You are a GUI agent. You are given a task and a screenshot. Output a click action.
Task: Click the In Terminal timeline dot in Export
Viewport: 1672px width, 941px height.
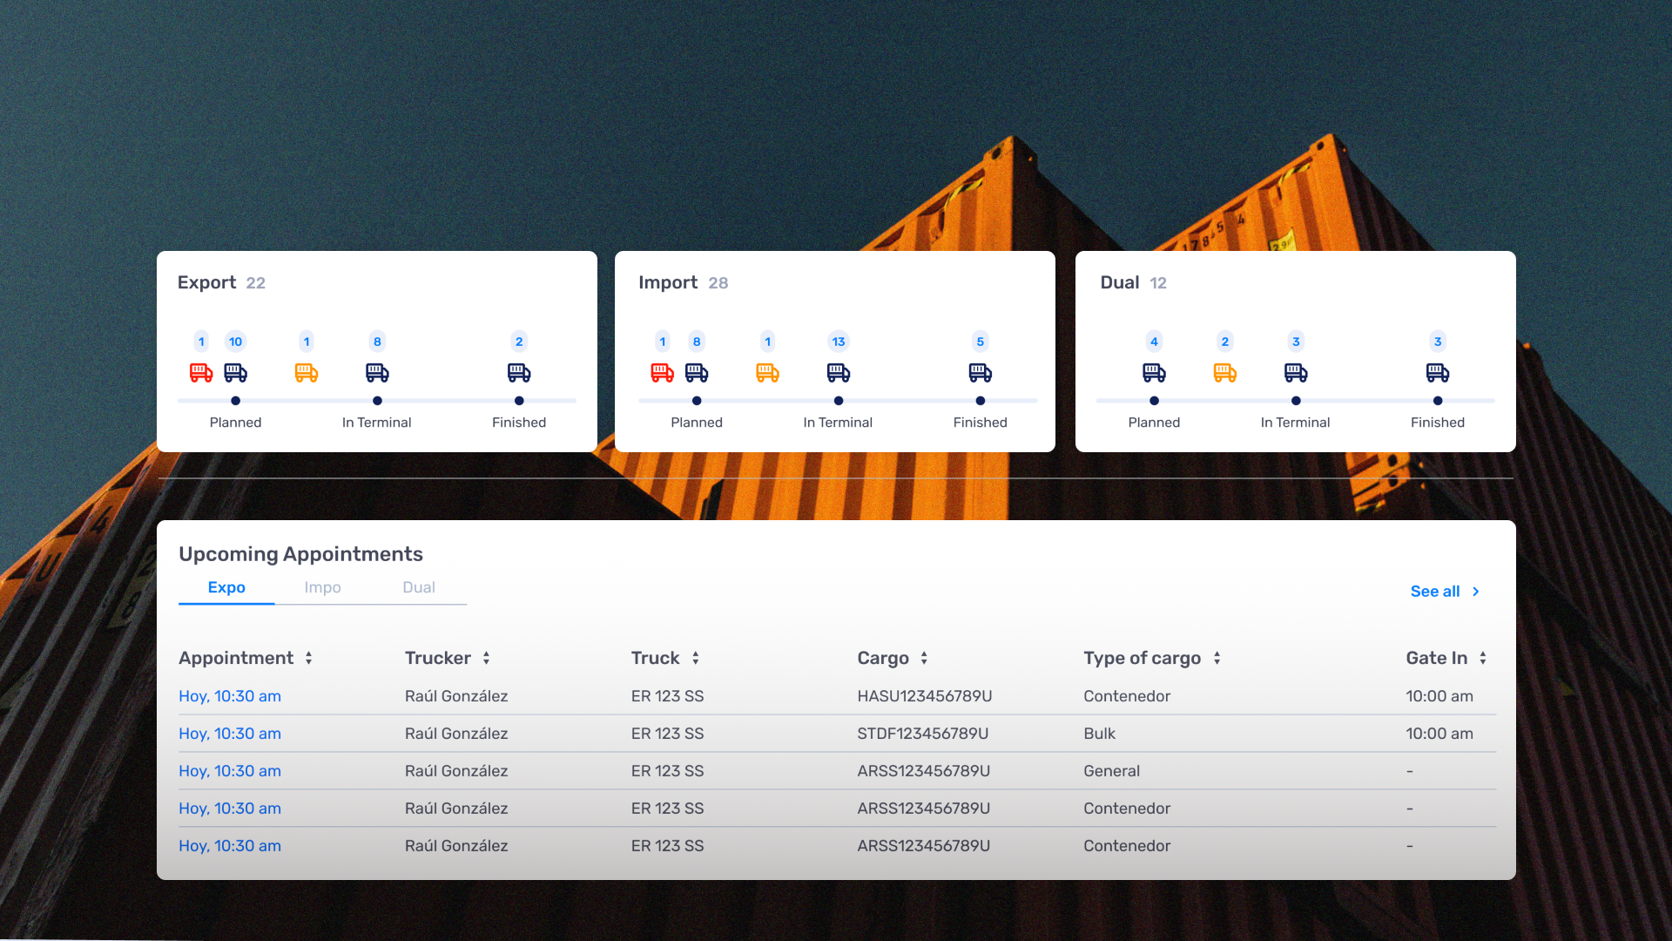click(377, 401)
